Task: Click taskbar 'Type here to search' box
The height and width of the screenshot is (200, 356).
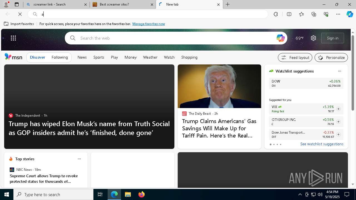Action: click(x=53, y=194)
